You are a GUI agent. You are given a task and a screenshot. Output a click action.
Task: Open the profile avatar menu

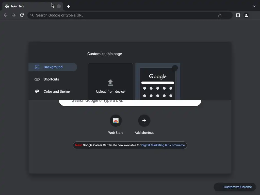(x=246, y=15)
